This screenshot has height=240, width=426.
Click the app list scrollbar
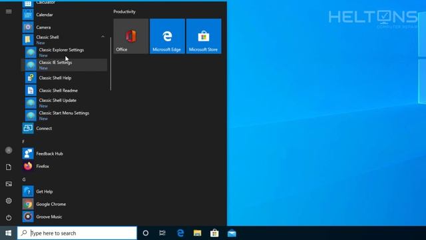(x=110, y=64)
